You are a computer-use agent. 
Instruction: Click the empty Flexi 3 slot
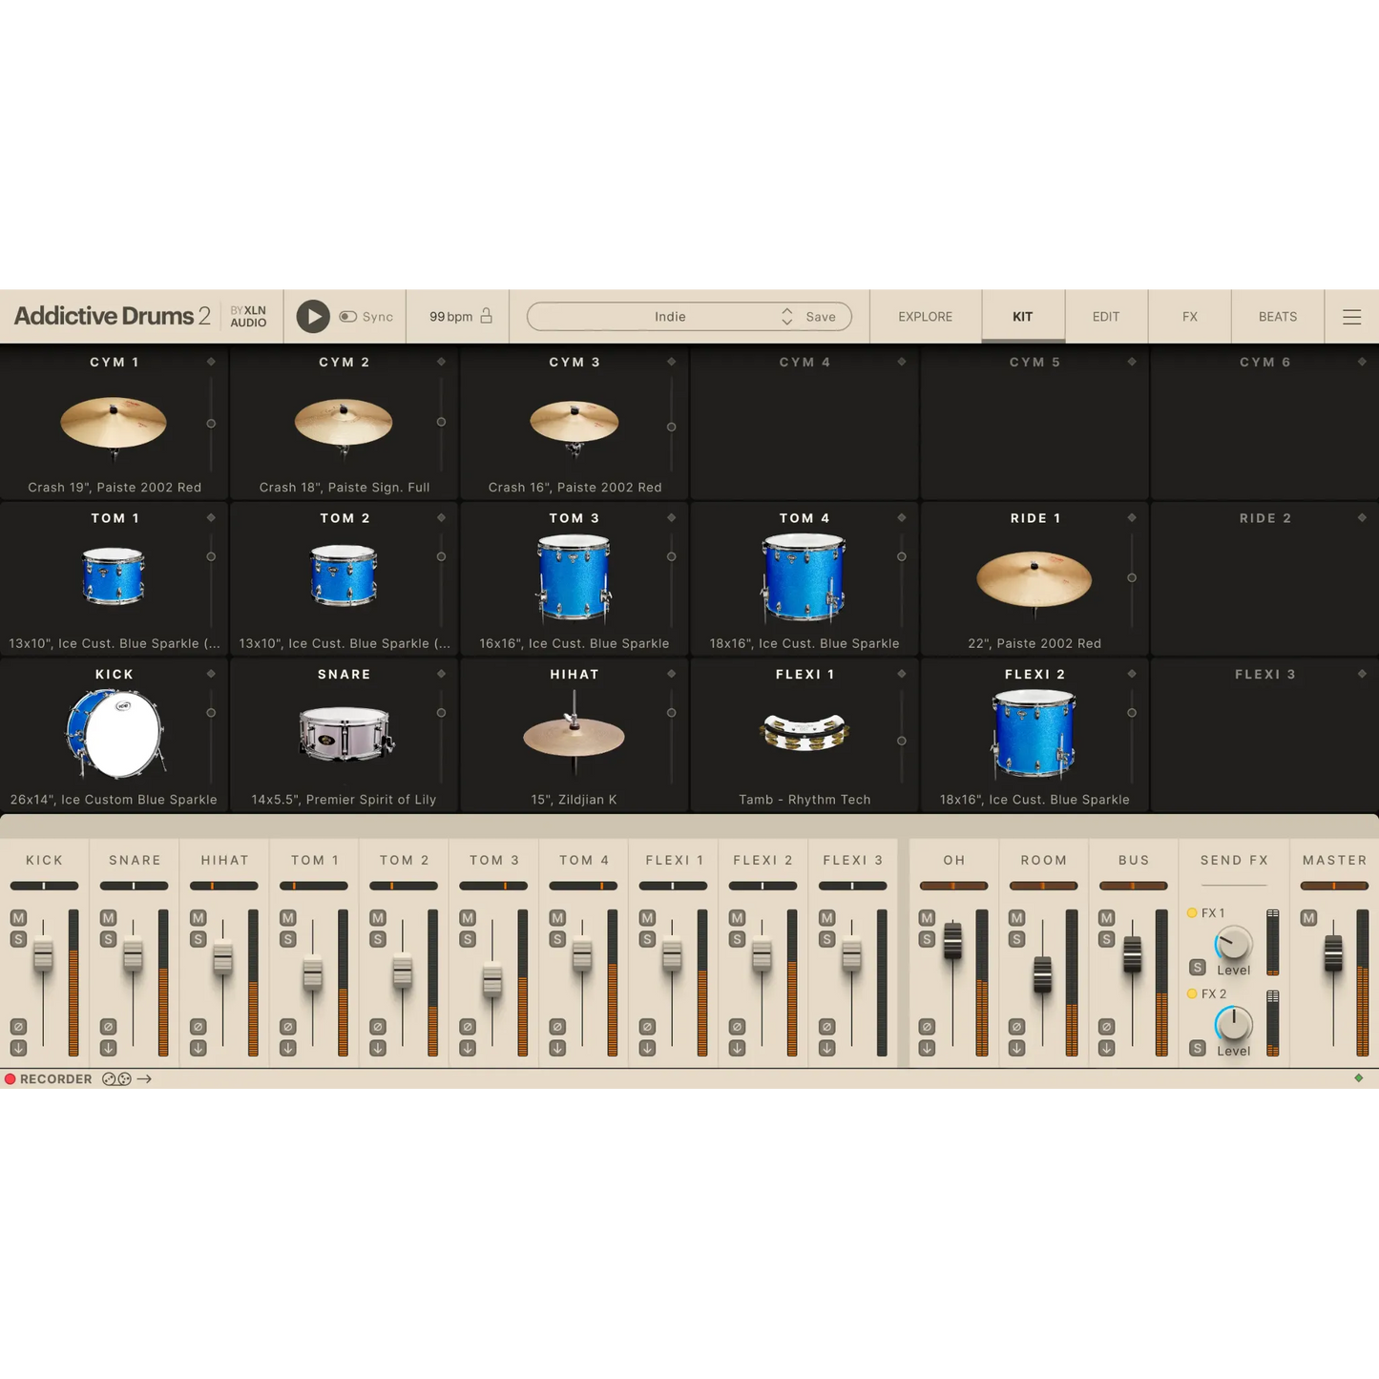click(x=1264, y=735)
